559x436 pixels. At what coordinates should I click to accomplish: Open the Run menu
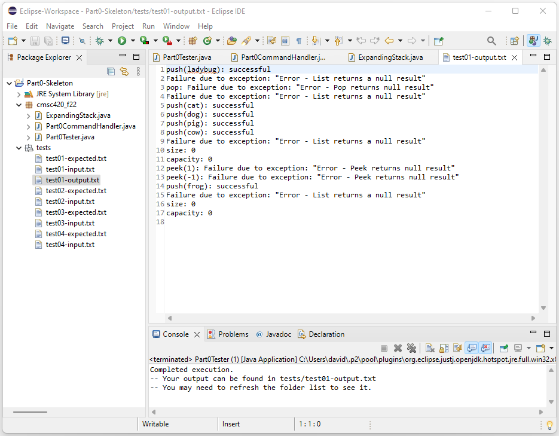(148, 26)
